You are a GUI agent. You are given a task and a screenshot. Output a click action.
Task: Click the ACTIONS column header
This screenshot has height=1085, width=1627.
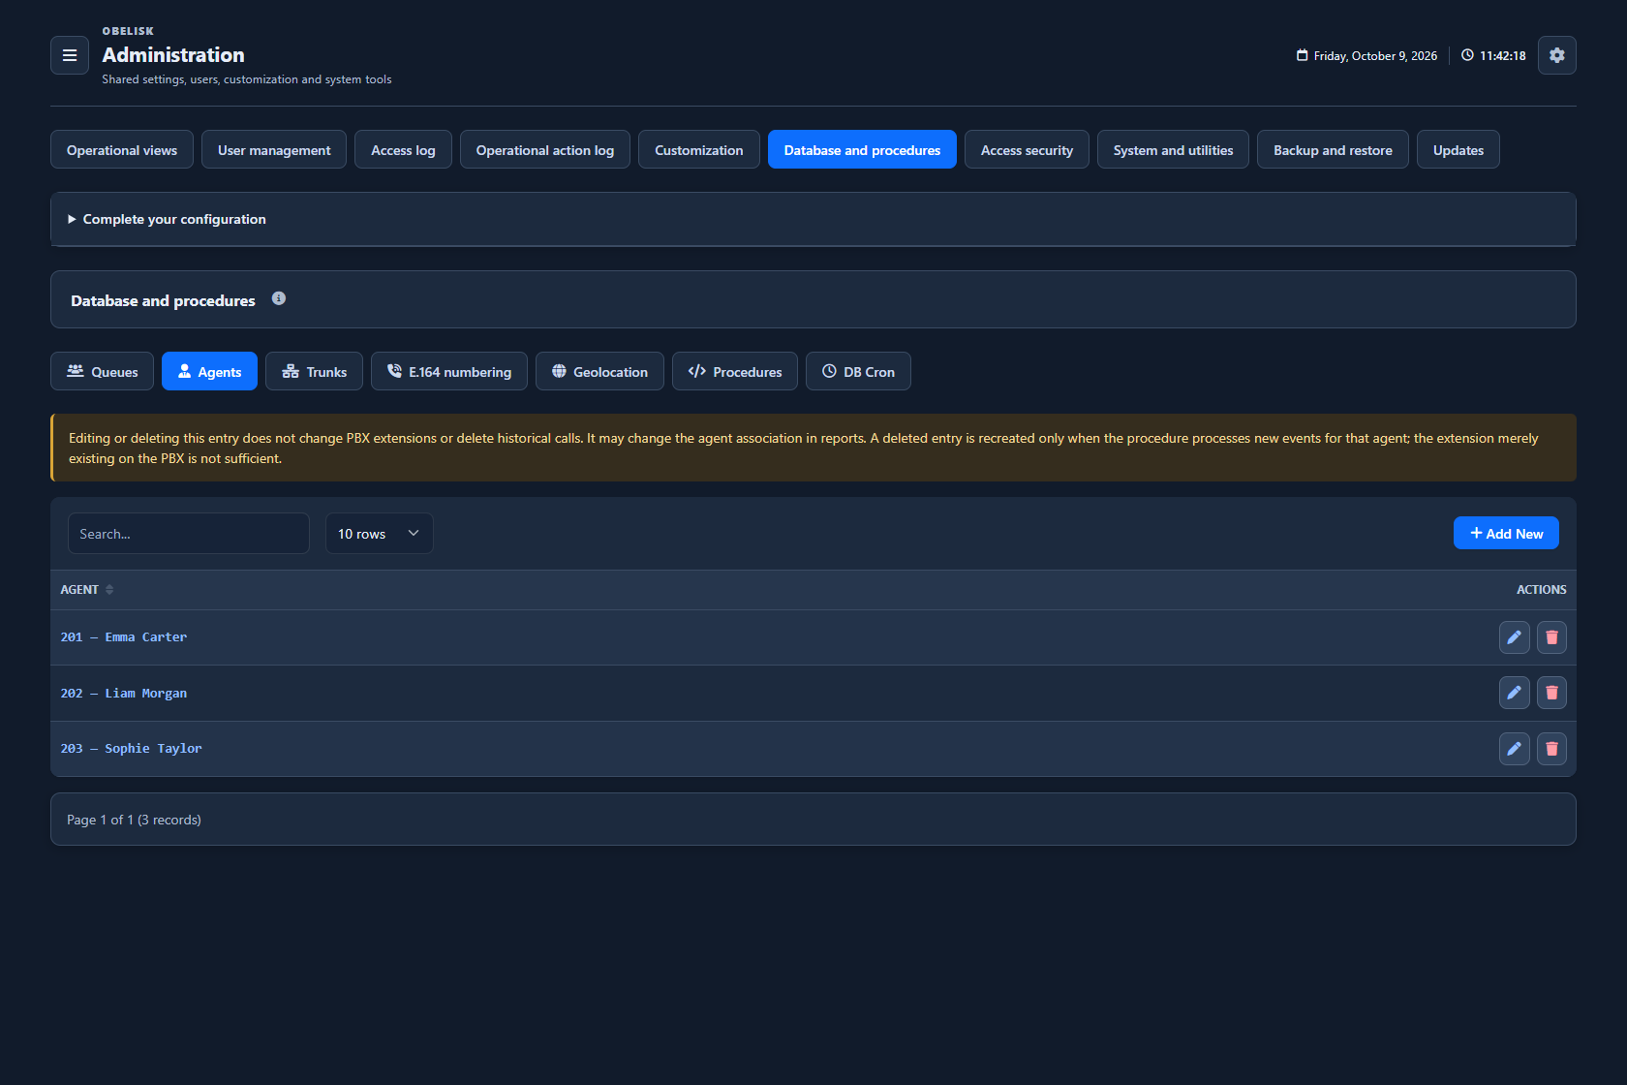pos(1542,590)
